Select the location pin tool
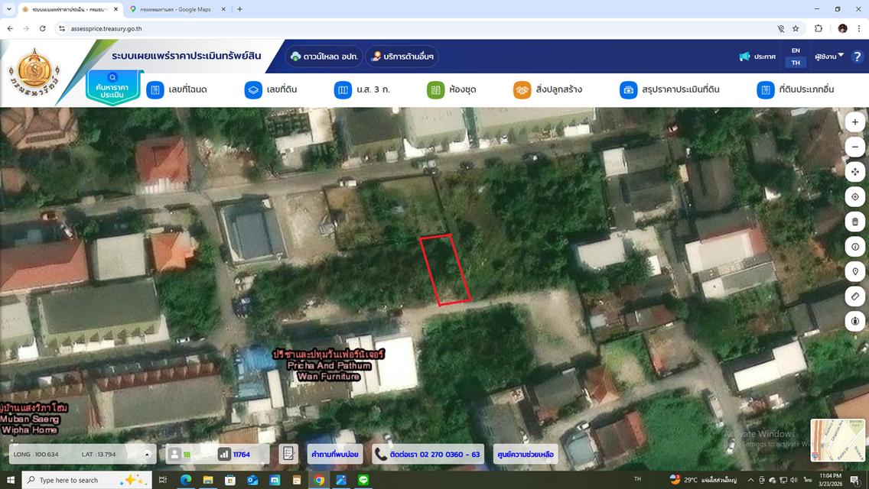Screen dimensions: 869x489 [x=855, y=271]
